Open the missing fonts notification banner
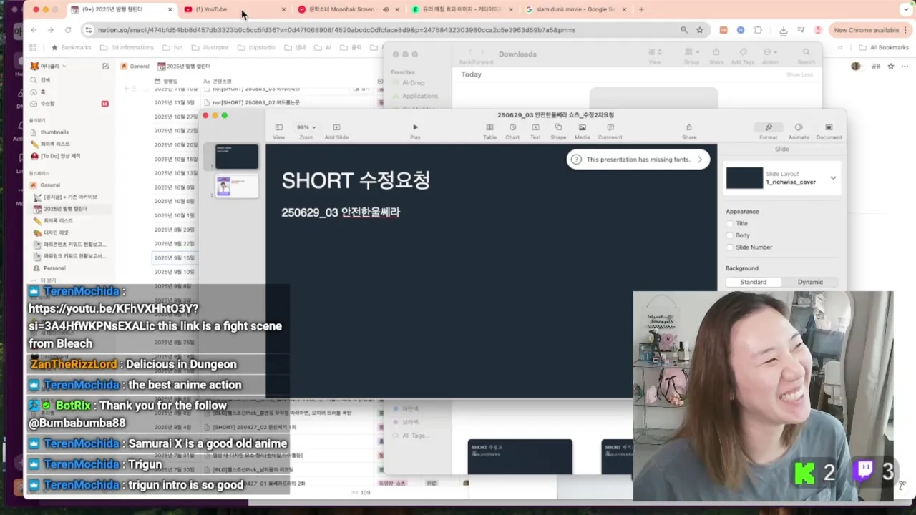The image size is (916, 515). point(638,160)
